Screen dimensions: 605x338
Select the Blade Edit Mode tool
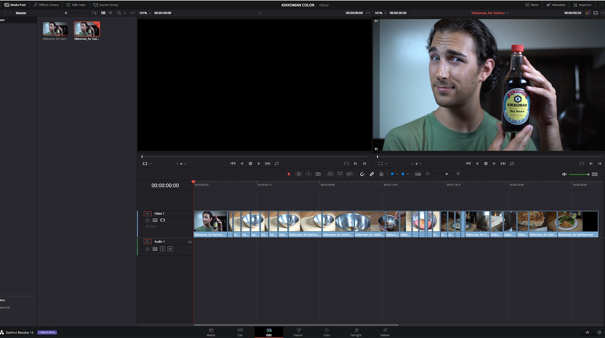[318, 174]
